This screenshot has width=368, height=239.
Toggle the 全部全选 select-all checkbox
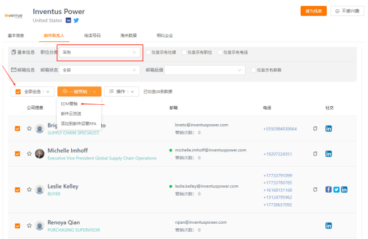click(x=18, y=92)
